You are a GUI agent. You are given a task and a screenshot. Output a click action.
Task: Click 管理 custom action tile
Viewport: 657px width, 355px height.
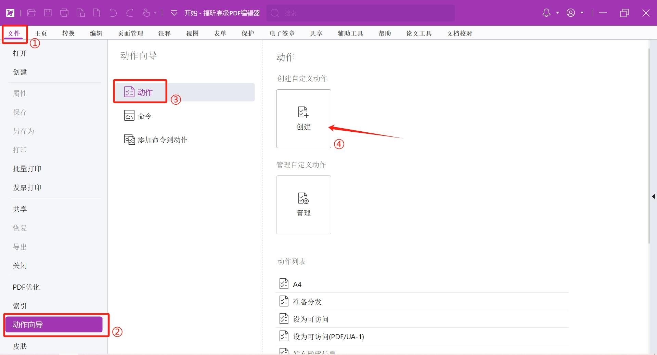point(304,205)
